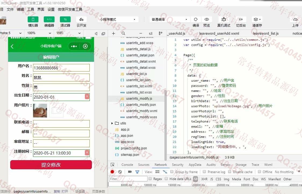Open the Mini Program Mode (小程序模式) dropdown

[117, 19]
